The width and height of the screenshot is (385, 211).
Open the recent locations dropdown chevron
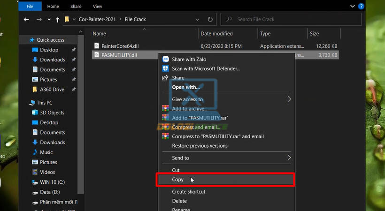tap(49, 20)
